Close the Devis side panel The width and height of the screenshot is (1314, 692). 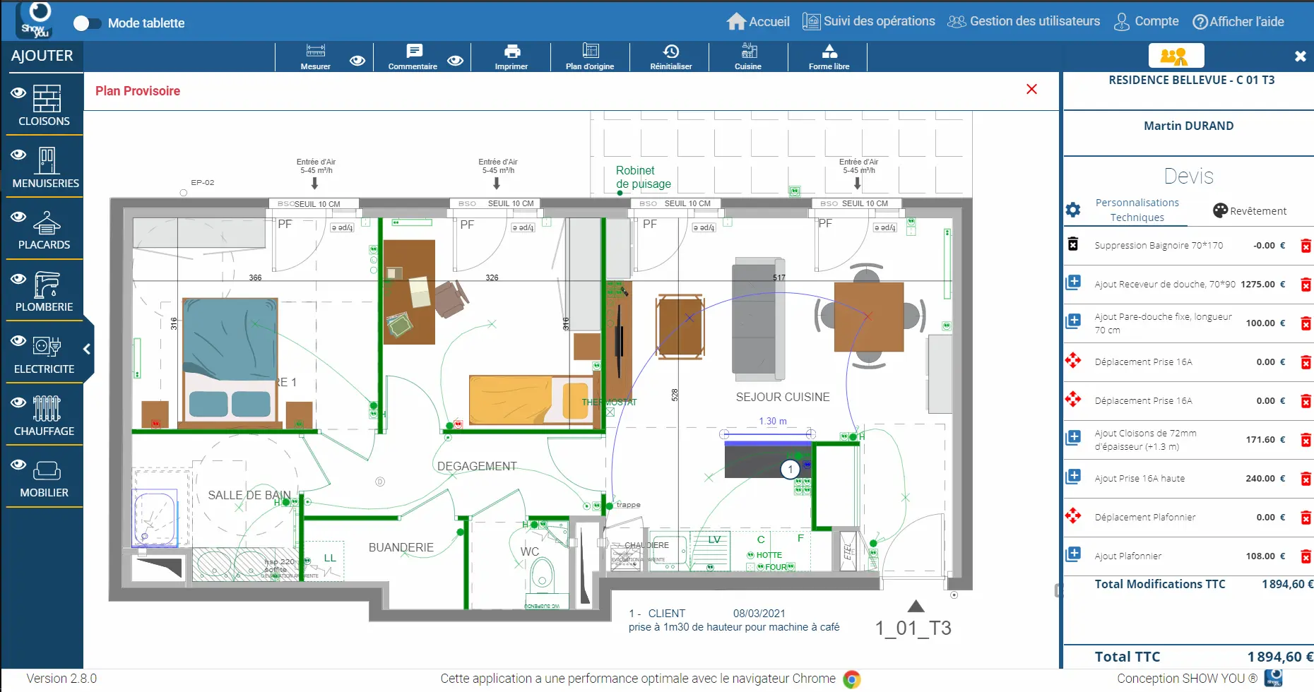coord(1300,56)
